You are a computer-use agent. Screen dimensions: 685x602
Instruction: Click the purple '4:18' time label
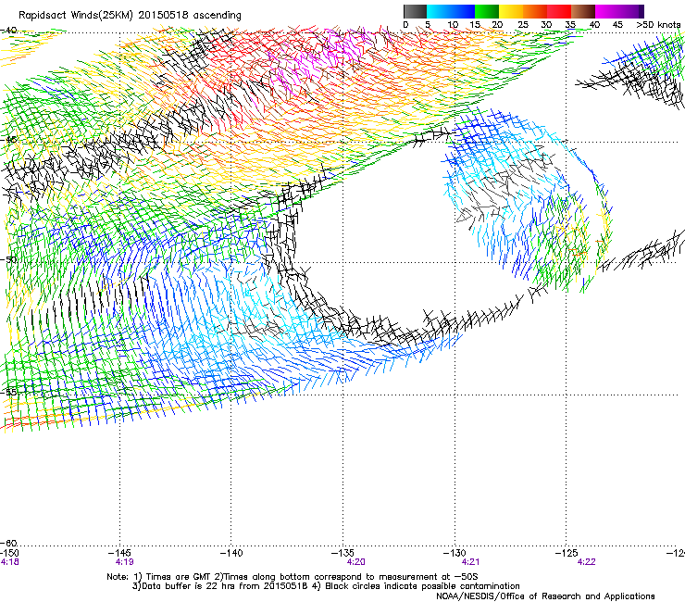point(9,562)
